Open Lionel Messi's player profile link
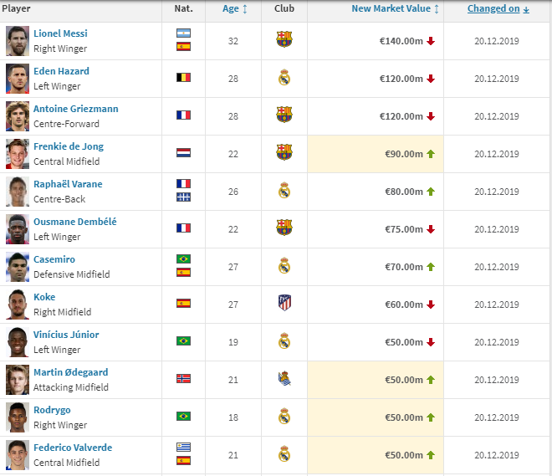 click(x=60, y=33)
